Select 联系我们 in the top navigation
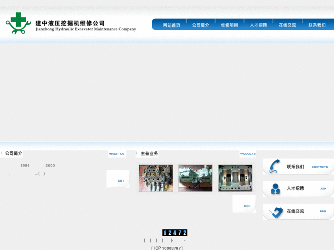The image size is (334, 250). coord(317,25)
